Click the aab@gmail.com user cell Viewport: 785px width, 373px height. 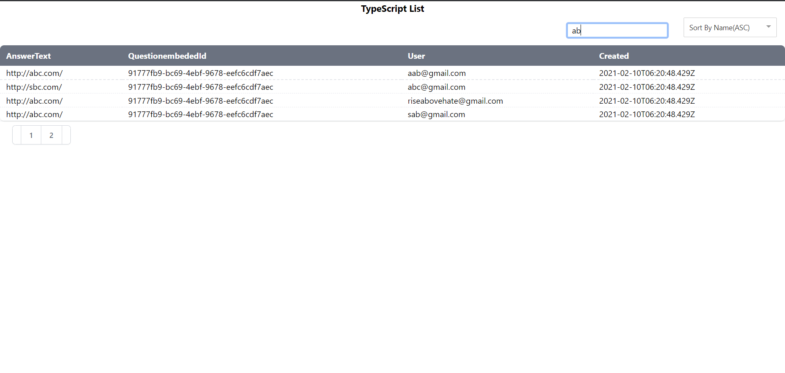pos(437,73)
